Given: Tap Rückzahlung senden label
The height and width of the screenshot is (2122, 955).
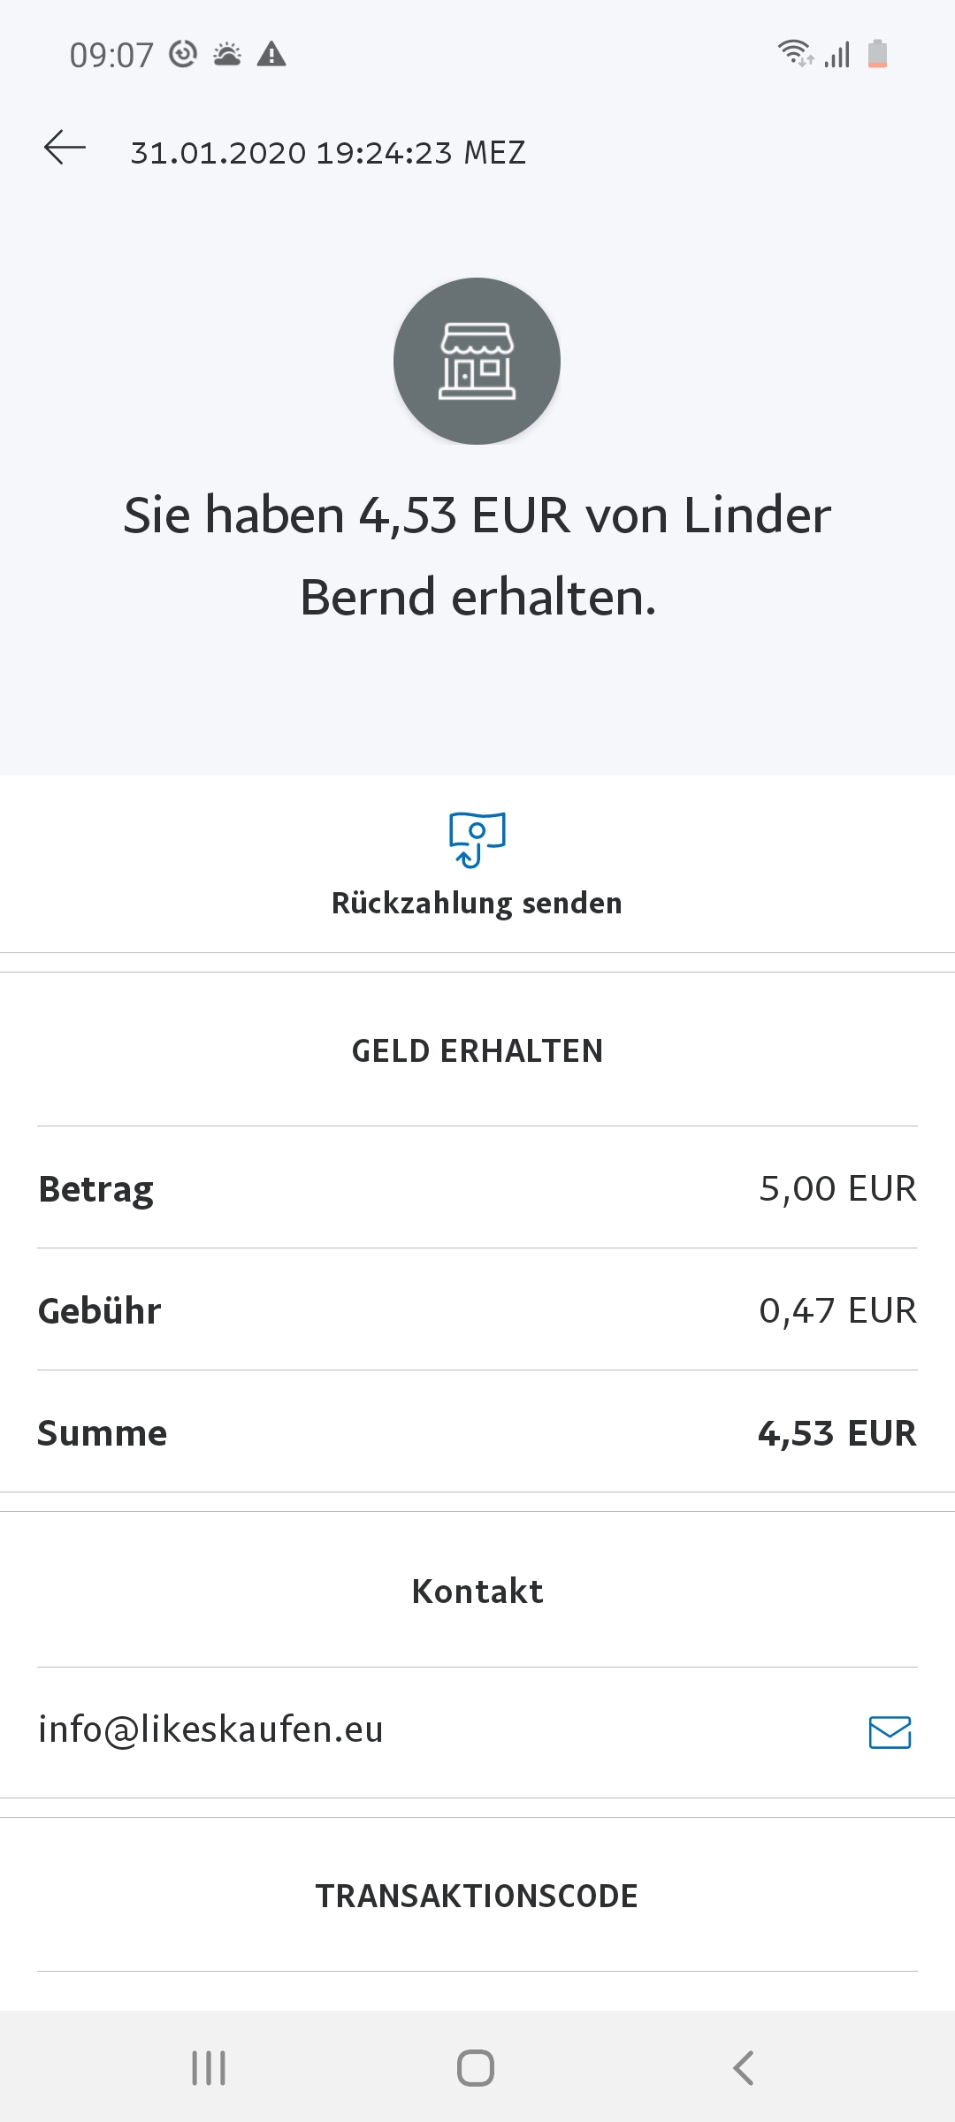Looking at the screenshot, I should [x=477, y=904].
